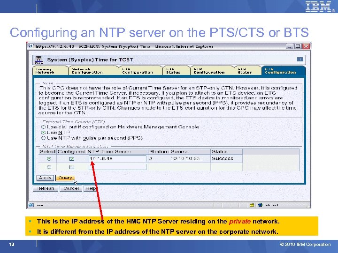Image resolution: width=338 pixels, height=253 pixels.
Task: Click the Cancel button
Action: [71, 188]
